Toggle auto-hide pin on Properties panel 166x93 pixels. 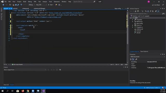point(162,55)
